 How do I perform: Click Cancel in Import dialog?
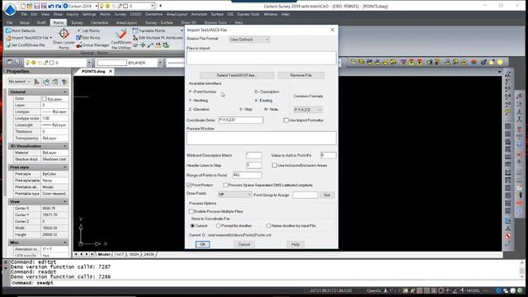point(244,244)
